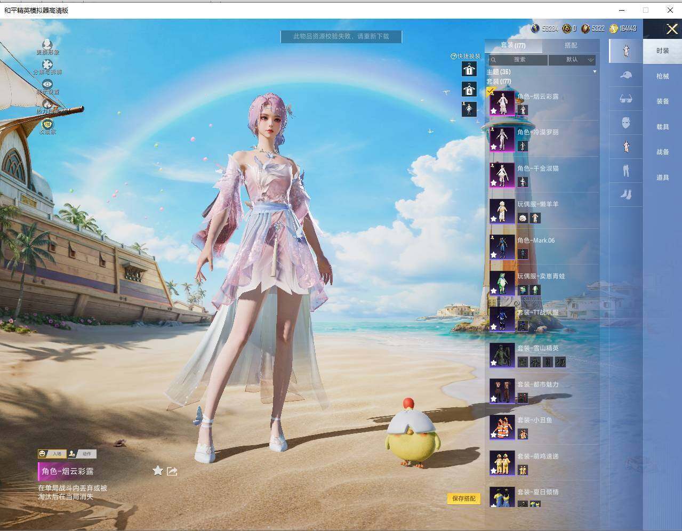Click 保存搭配 save button
Image resolution: width=682 pixels, height=531 pixels.
pos(463,498)
